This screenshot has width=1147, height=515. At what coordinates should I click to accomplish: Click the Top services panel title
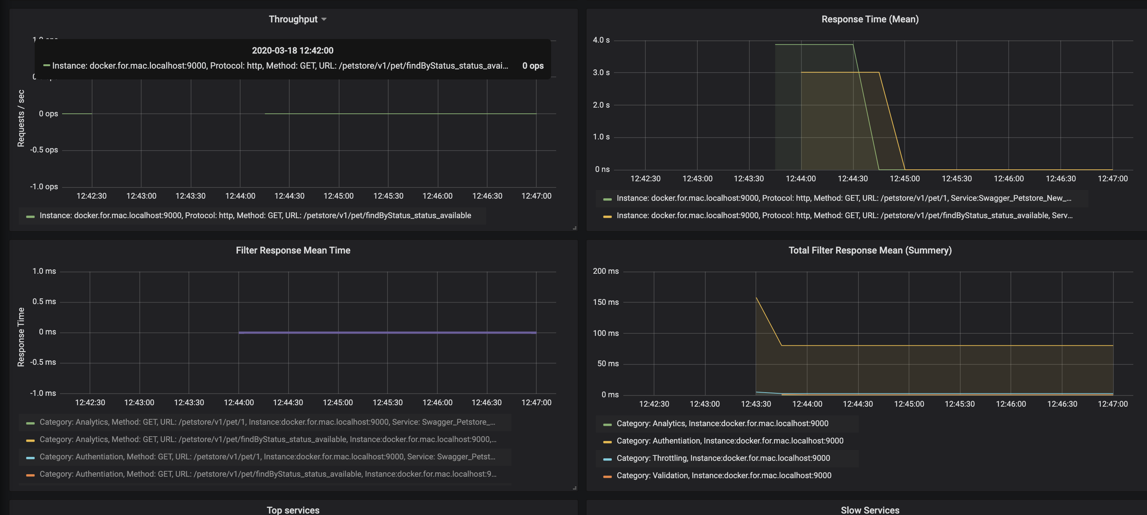(293, 510)
